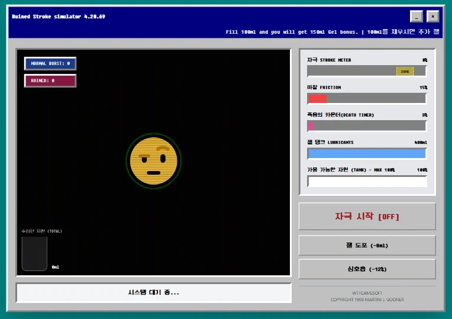Click the yellow smirking emoji face
The height and width of the screenshot is (319, 452).
coord(153,160)
